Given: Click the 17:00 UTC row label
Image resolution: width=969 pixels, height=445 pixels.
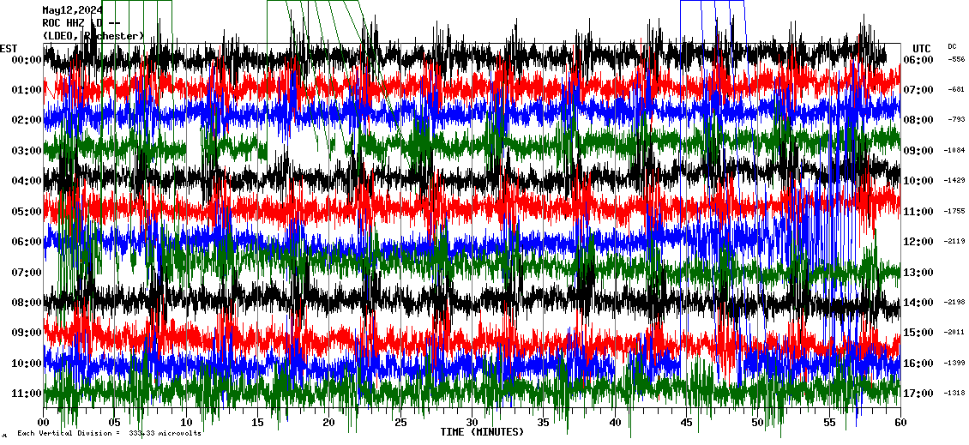Looking at the screenshot, I should [917, 394].
